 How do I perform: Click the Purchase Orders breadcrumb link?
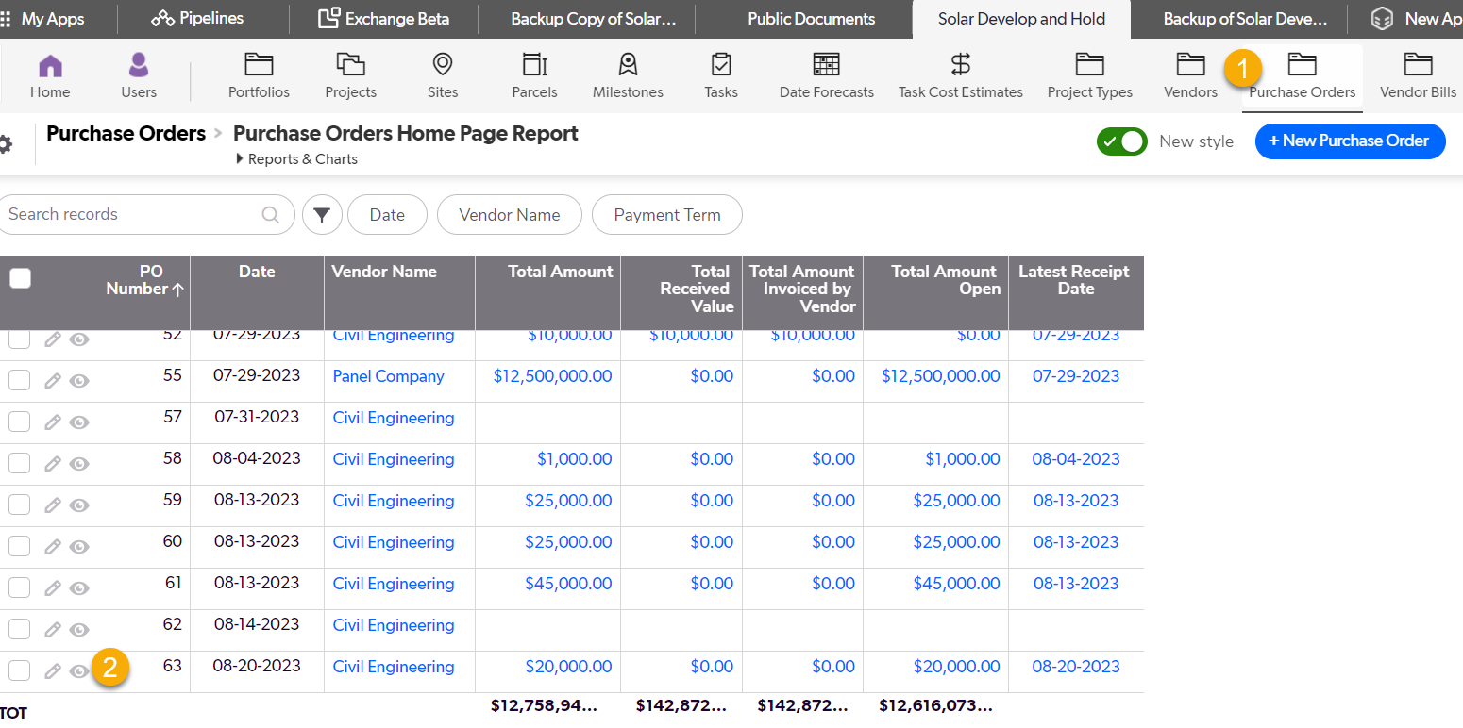[126, 133]
